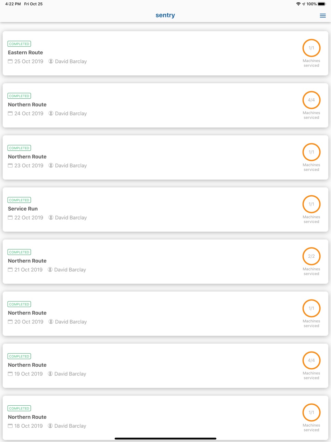Select Northern Route dated 24 Oct 2019
The image size is (331, 442).
tap(165, 106)
